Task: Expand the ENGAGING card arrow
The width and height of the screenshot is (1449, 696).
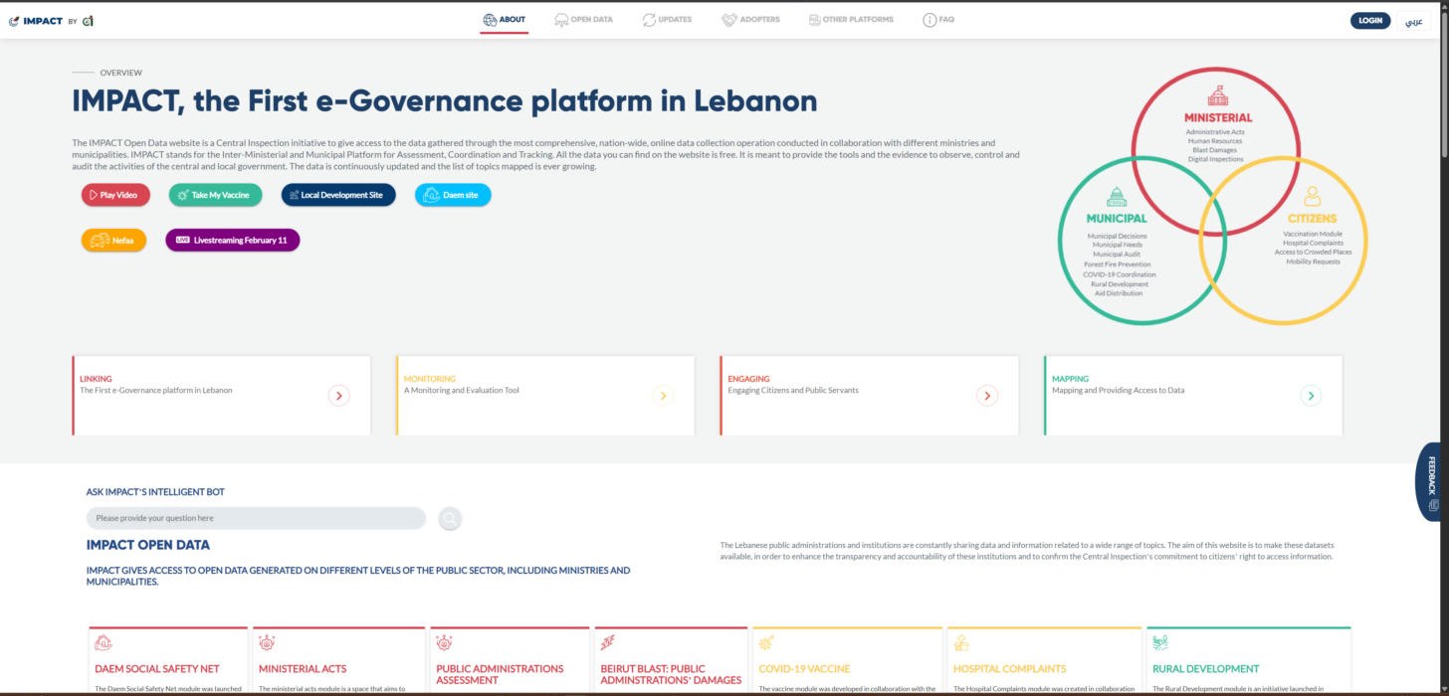Action: pos(987,396)
